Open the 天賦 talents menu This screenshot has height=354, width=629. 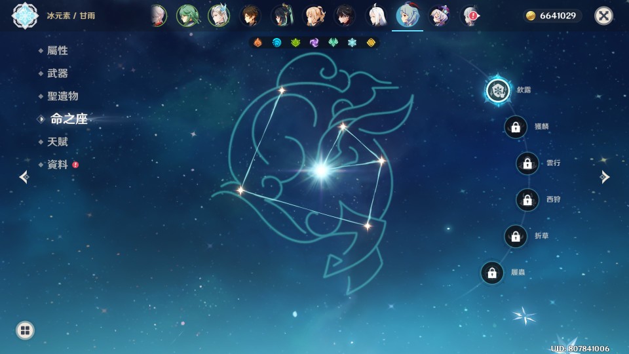coord(58,142)
